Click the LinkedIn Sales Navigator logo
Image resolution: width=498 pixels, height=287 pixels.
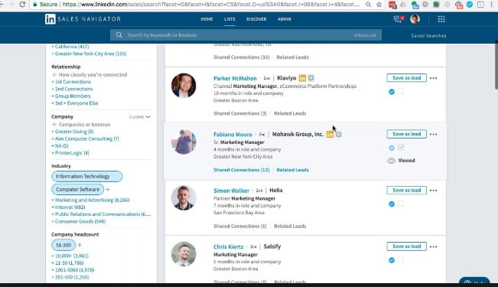coord(83,19)
